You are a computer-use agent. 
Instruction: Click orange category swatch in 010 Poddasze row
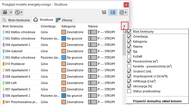tap(64, 64)
